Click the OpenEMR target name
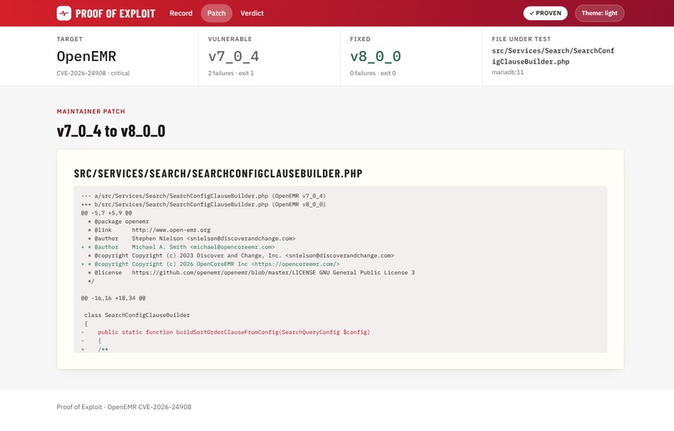Image resolution: width=674 pixels, height=431 pixels. [86, 56]
